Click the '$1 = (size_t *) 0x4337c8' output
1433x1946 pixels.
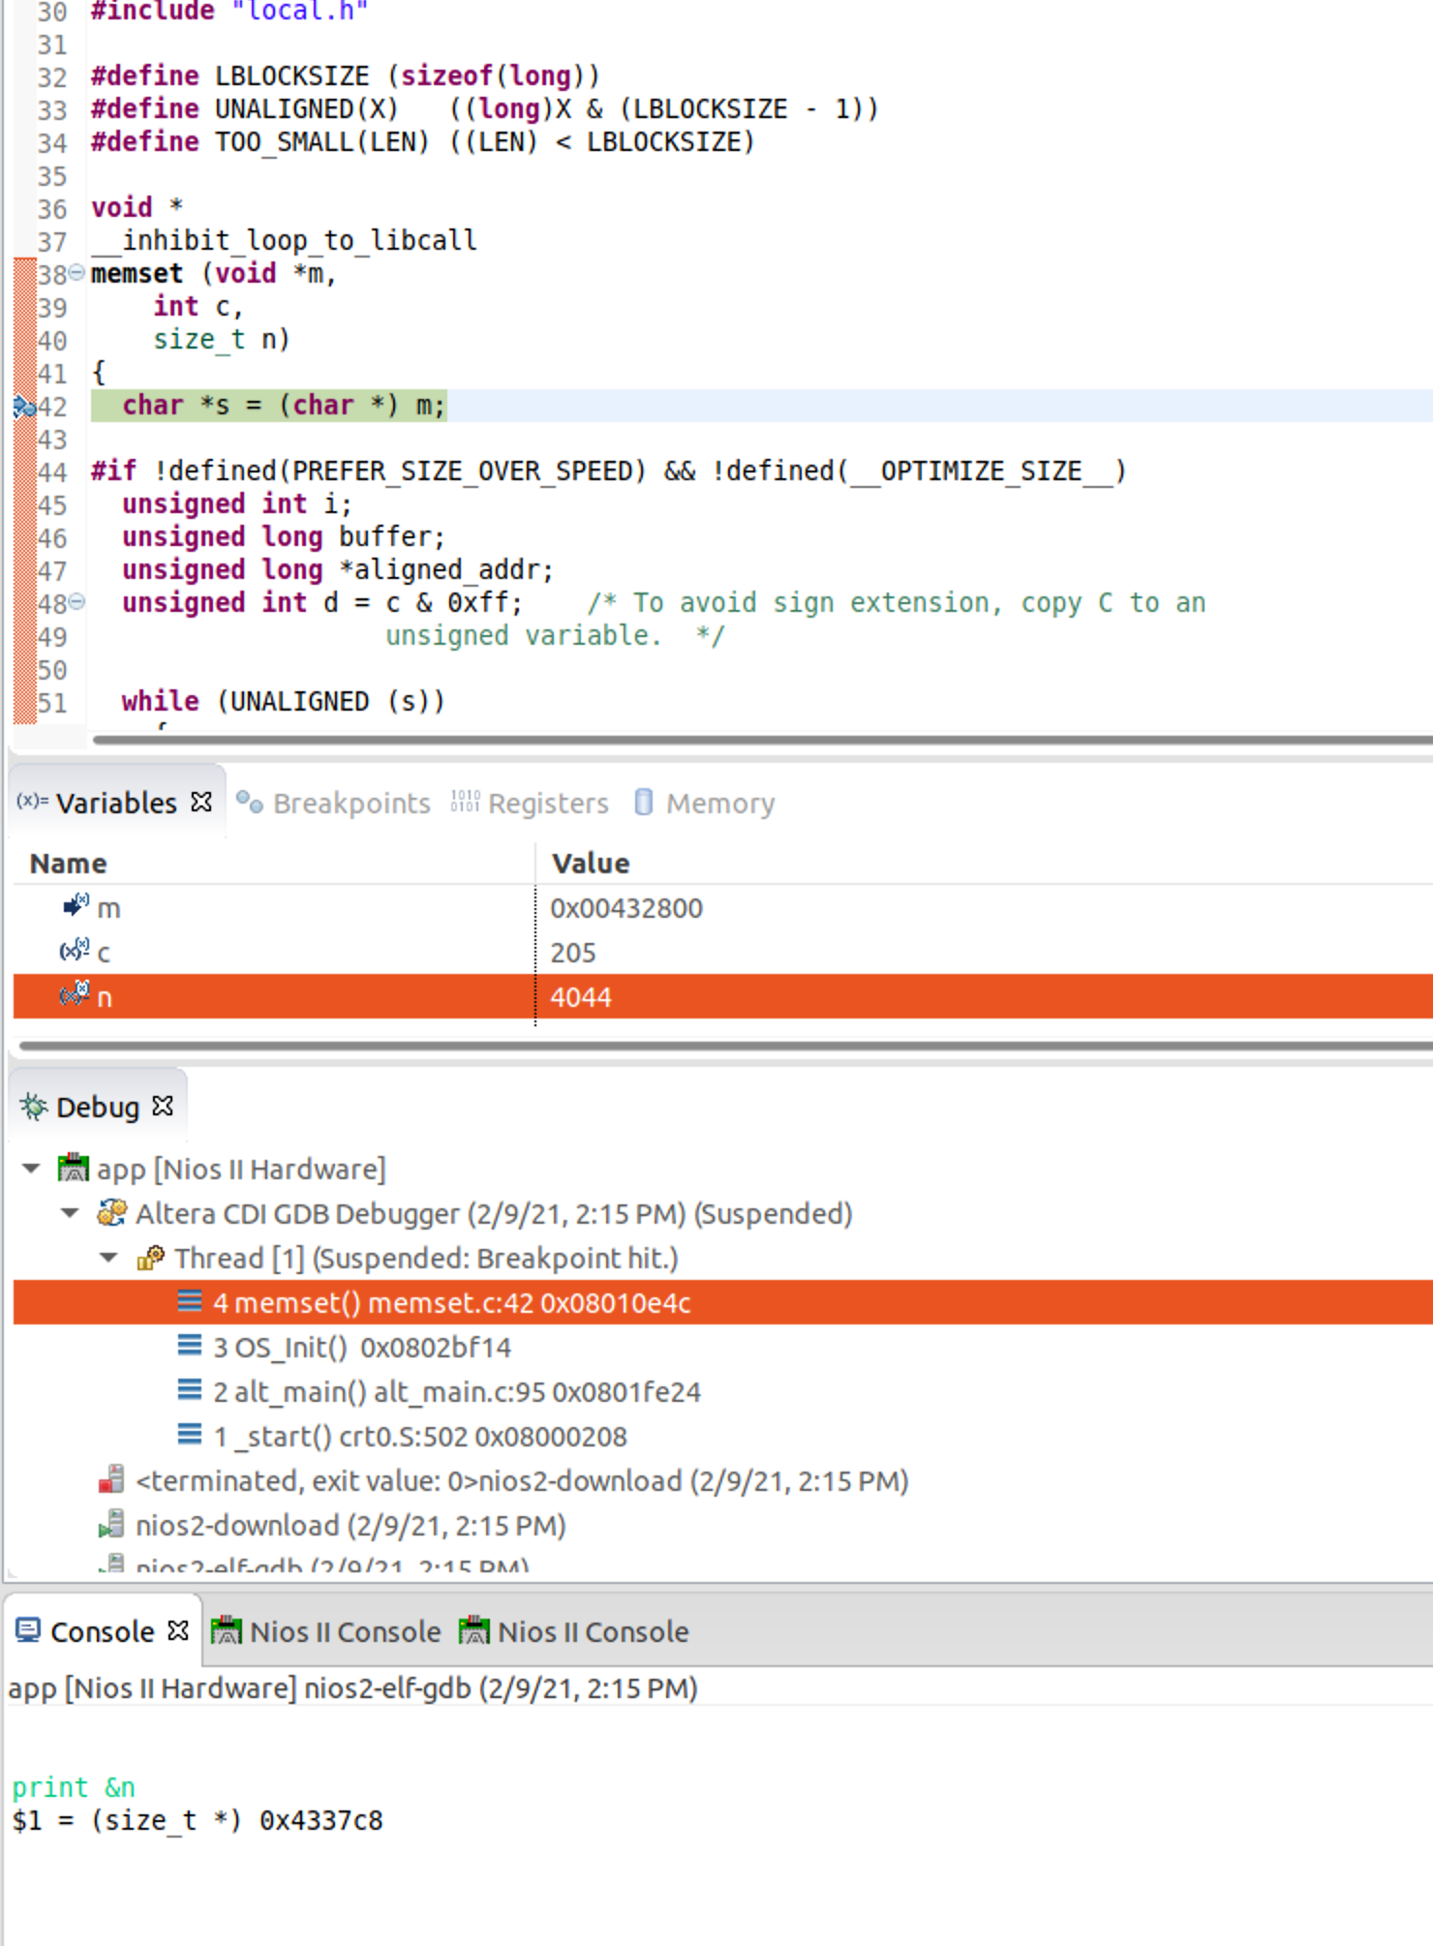click(x=198, y=1820)
